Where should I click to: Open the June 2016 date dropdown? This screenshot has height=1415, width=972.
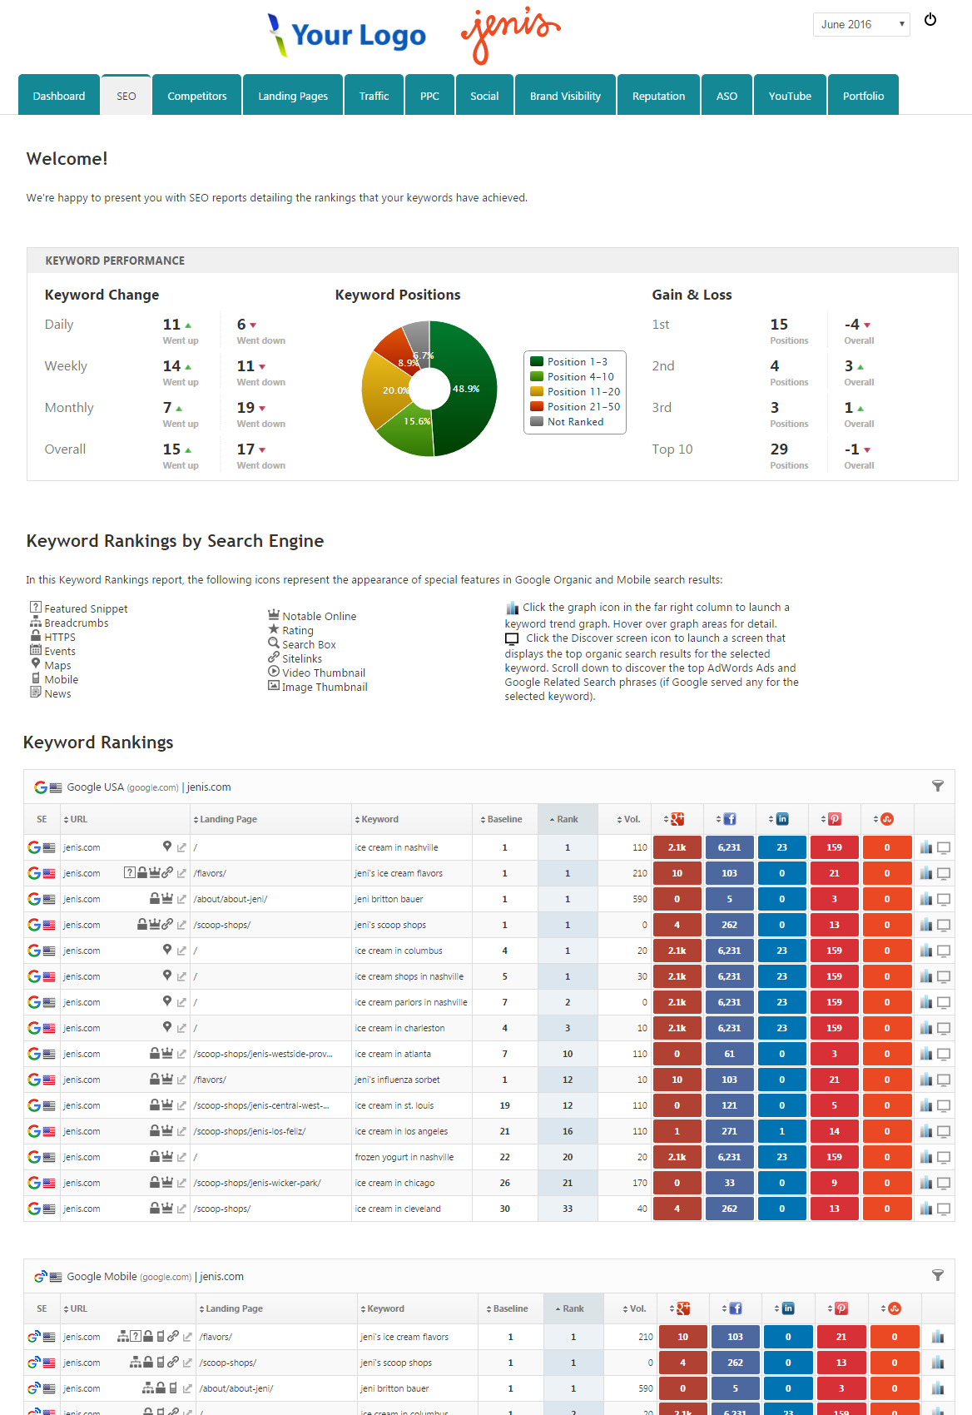pyautogui.click(x=860, y=24)
